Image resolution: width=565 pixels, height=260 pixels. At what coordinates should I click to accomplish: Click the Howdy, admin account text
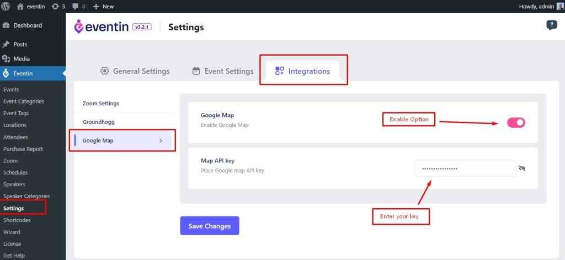536,7
